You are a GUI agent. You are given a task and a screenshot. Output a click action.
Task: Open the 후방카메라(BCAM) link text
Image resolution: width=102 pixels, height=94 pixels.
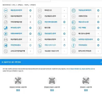click(51, 22)
